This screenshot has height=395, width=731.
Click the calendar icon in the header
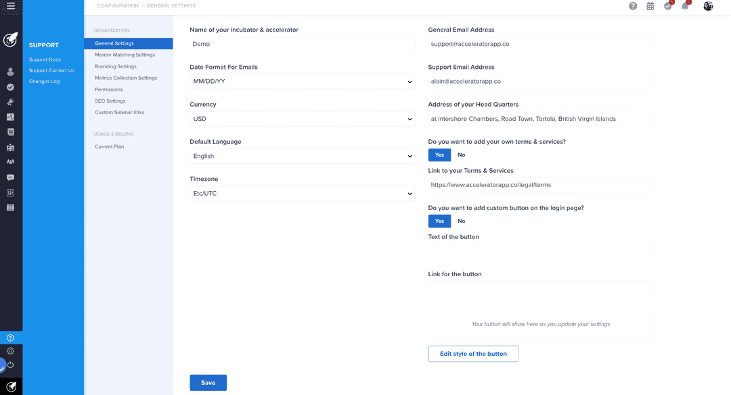click(650, 6)
